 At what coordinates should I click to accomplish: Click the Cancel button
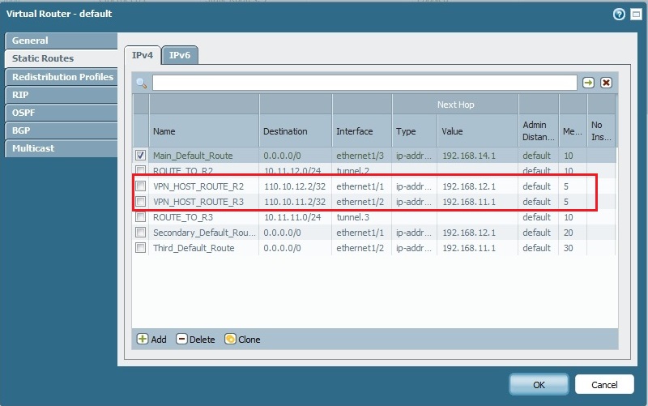pyautogui.click(x=604, y=384)
